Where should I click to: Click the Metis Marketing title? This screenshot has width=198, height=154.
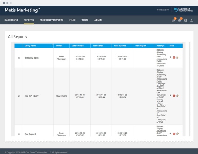22,10
